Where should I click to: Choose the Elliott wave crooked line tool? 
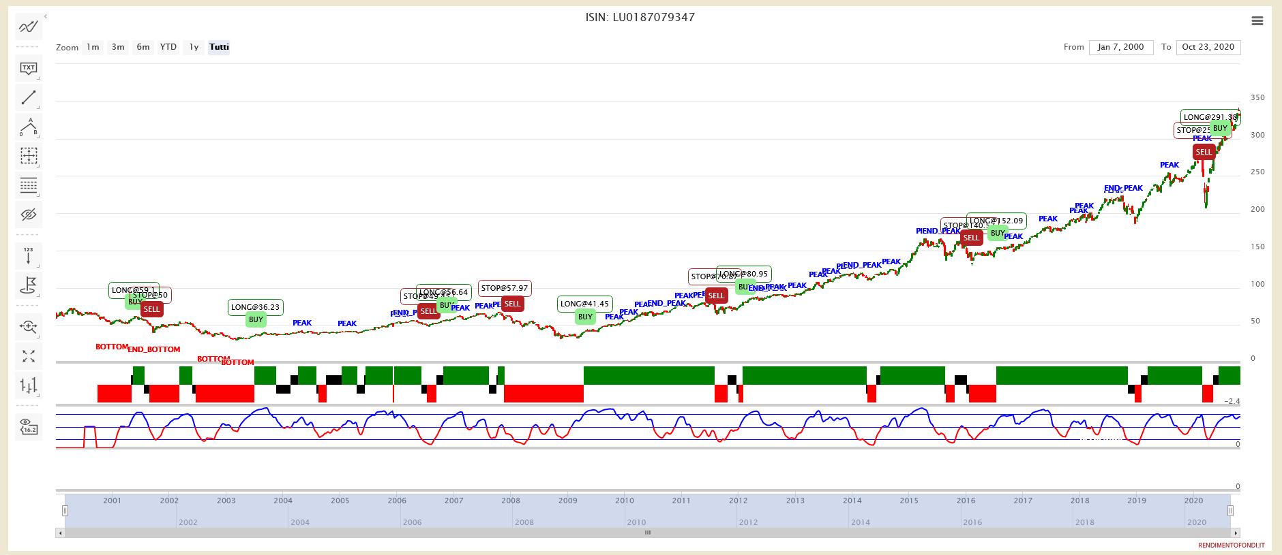[x=28, y=127]
